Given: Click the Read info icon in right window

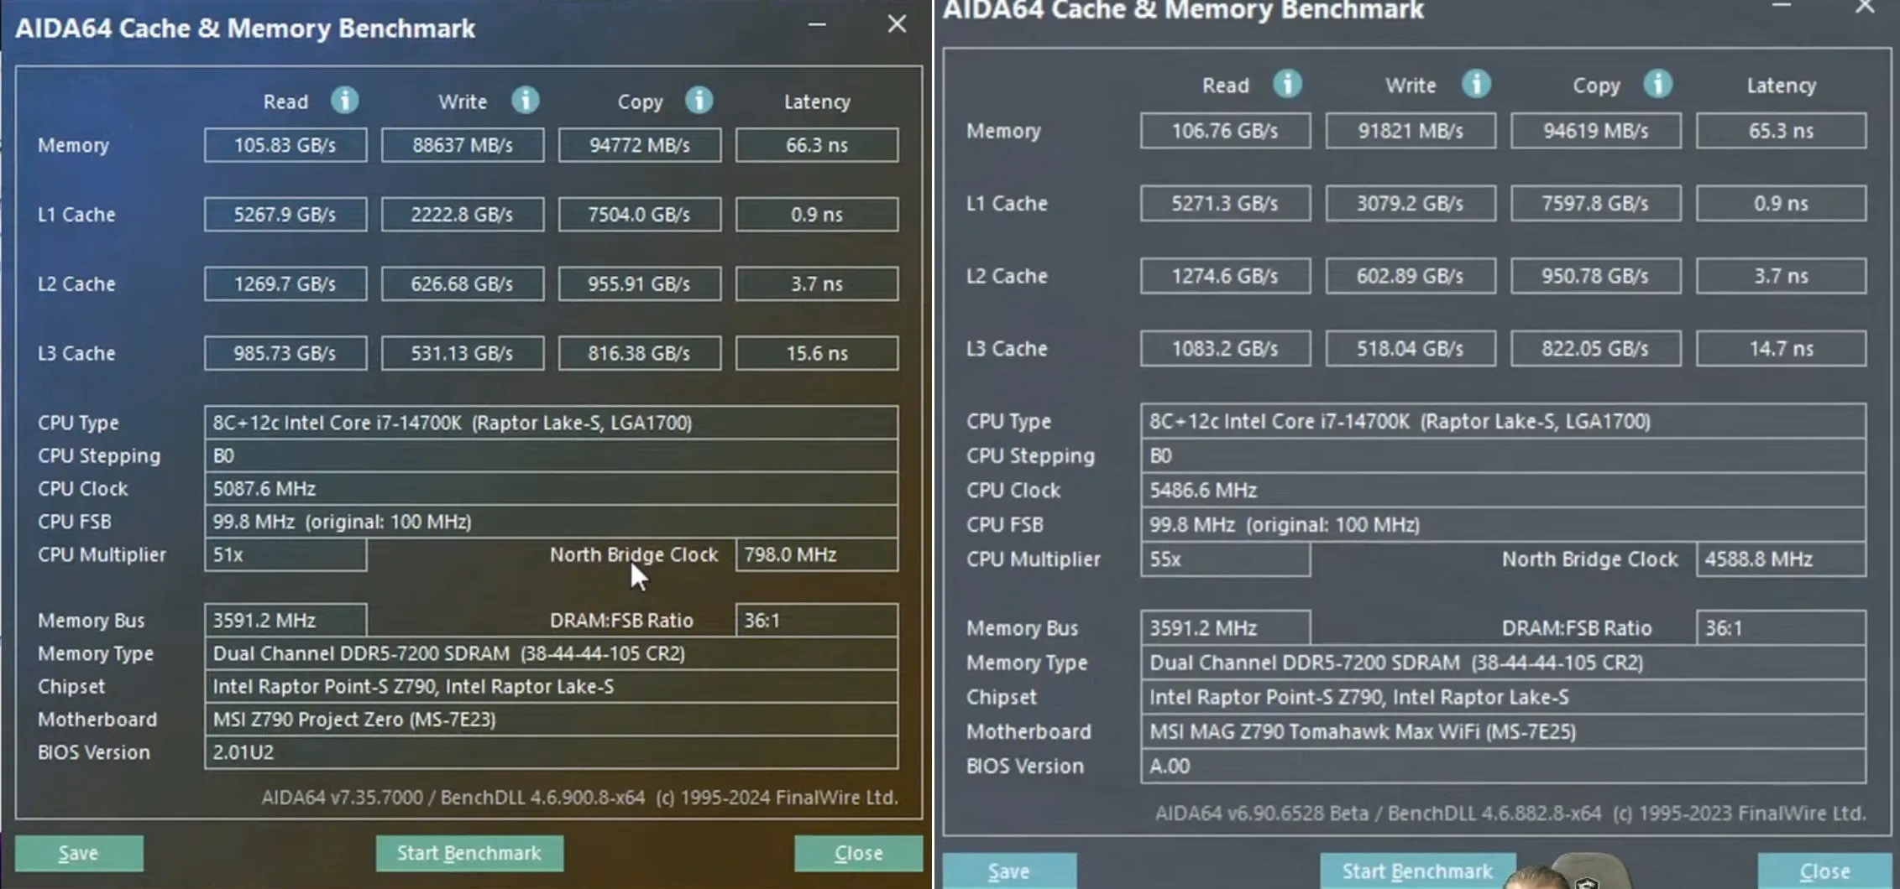Looking at the screenshot, I should point(1287,84).
